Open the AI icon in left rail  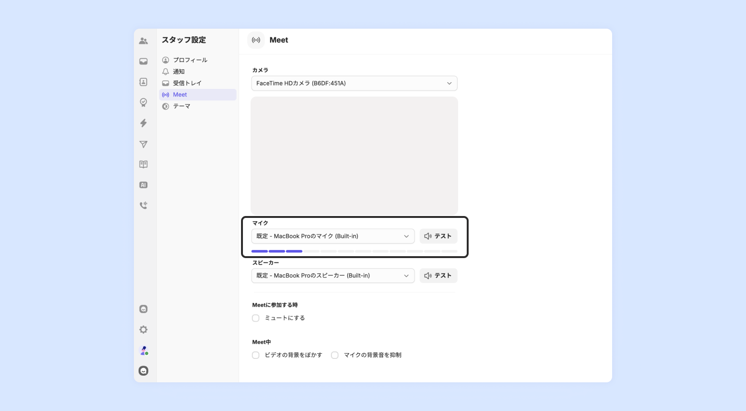pyautogui.click(x=143, y=185)
